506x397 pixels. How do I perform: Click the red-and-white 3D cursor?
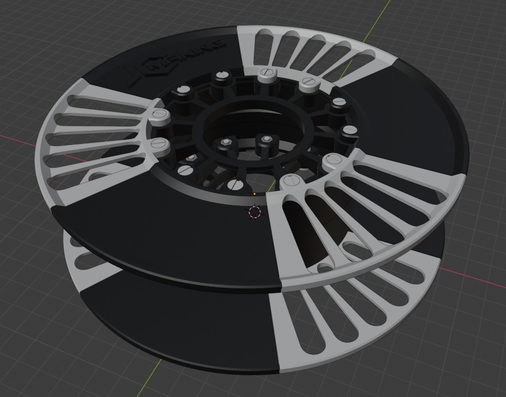[x=255, y=212]
